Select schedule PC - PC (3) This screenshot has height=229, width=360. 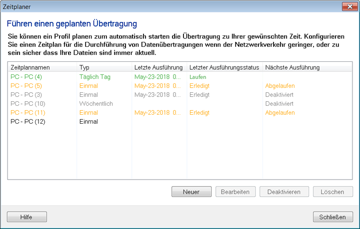(26, 95)
